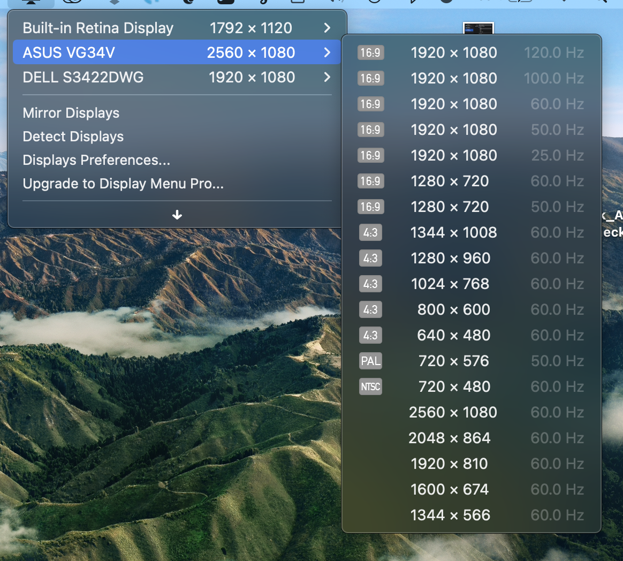Image resolution: width=623 pixels, height=561 pixels.
Task: Select the screenshot thumbnail on the desktop
Action: [478, 28]
